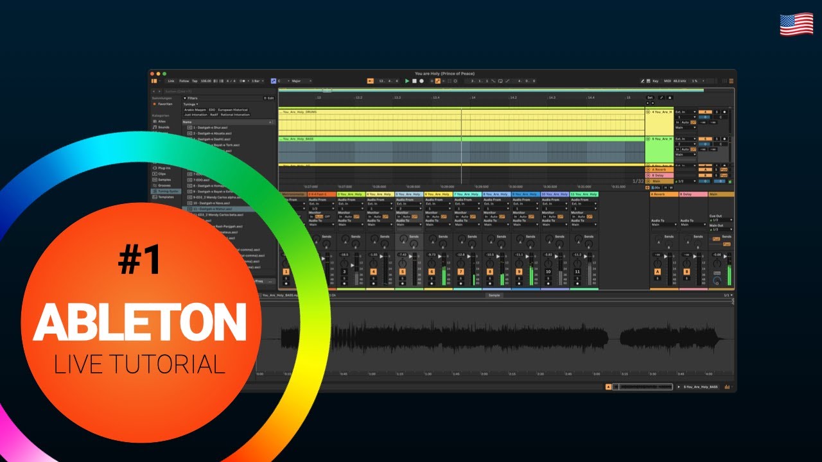
Task: Select the Rational Intonation filter tag
Action: click(x=235, y=115)
